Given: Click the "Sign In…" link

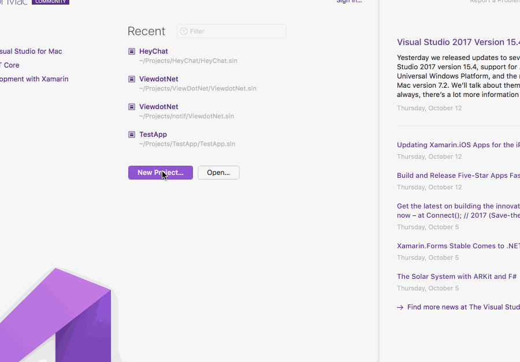Looking at the screenshot, I should tap(349, 2).
